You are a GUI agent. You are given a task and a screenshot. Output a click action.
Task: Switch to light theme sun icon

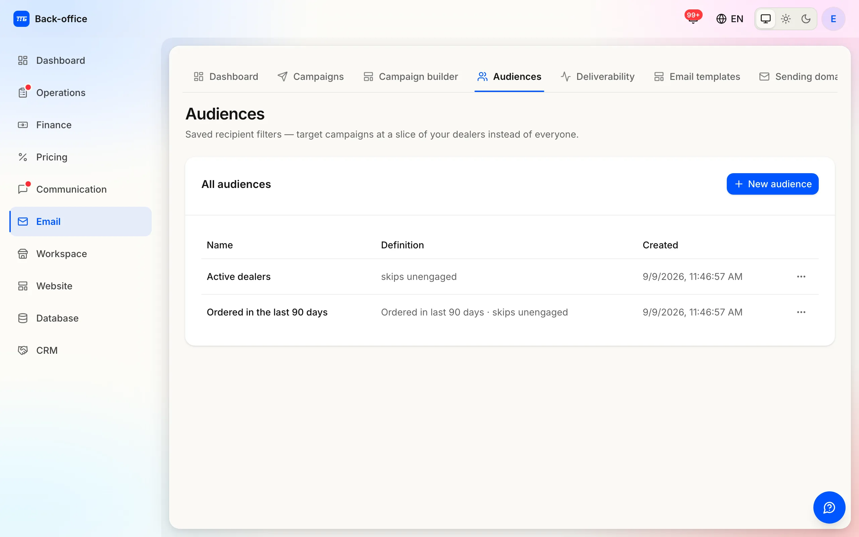pyautogui.click(x=786, y=19)
